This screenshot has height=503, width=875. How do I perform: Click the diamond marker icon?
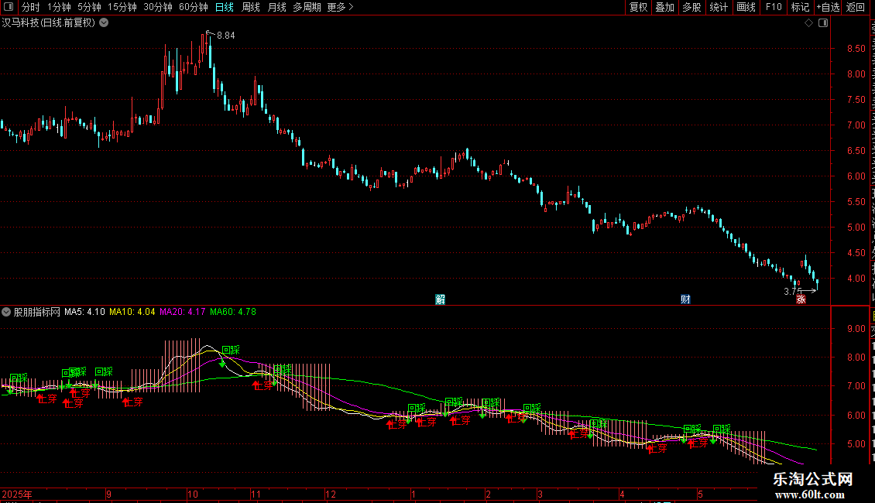pyautogui.click(x=808, y=23)
